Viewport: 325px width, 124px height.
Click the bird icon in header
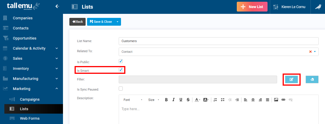click(318, 7)
